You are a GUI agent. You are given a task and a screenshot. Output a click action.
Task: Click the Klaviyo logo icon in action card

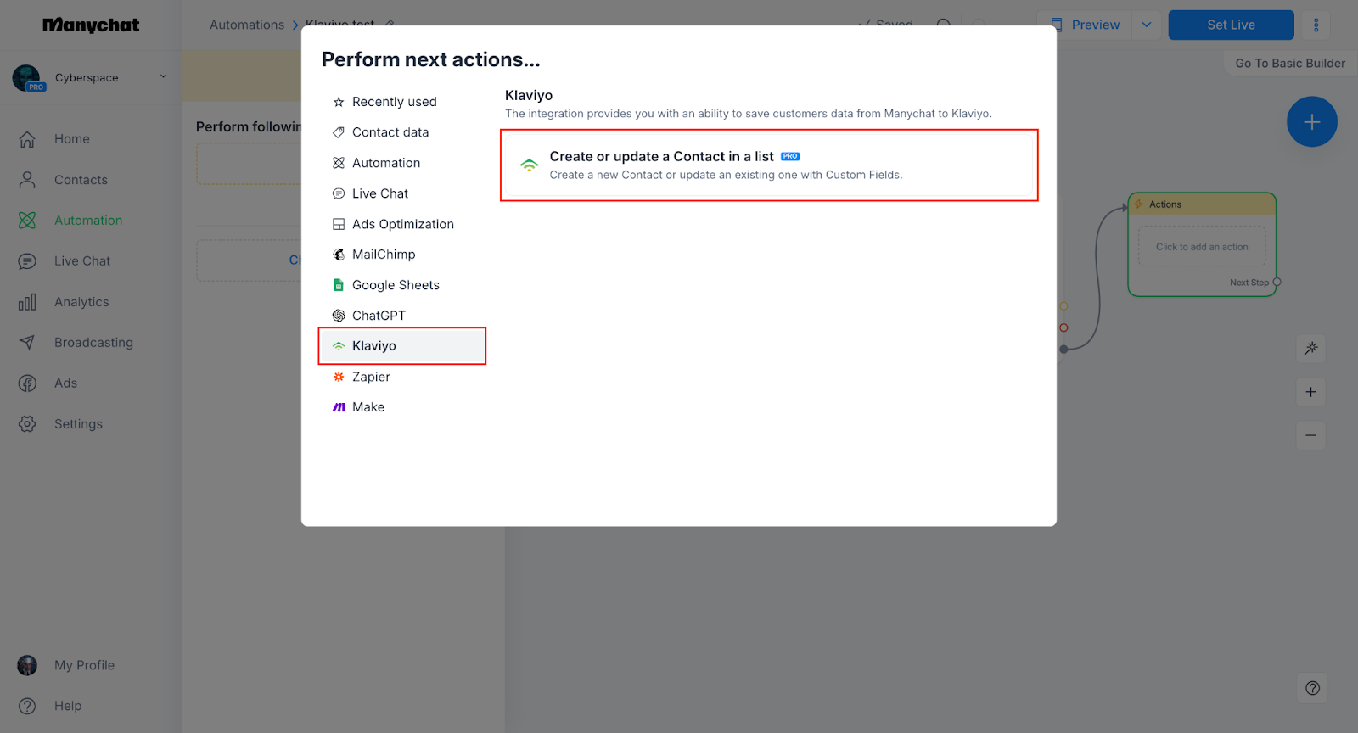click(530, 165)
